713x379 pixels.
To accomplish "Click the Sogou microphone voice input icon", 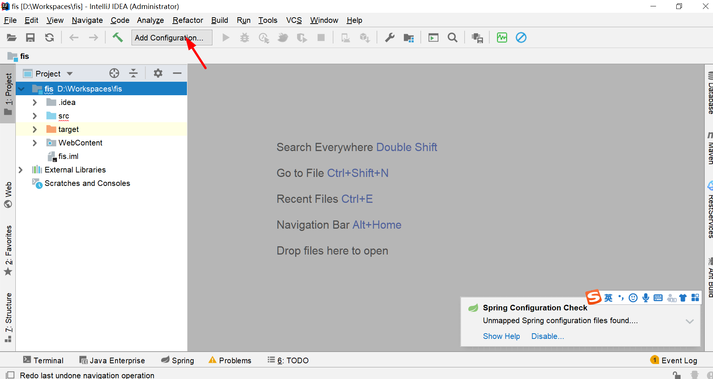I will 646,298.
